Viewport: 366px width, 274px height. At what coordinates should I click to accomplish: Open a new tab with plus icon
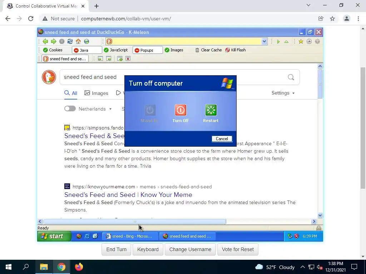120,59
